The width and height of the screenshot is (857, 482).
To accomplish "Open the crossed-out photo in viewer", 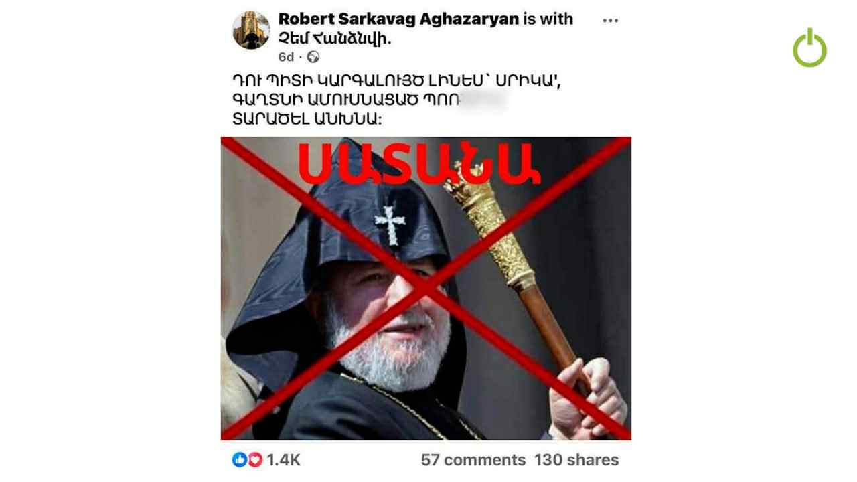I will tap(426, 289).
